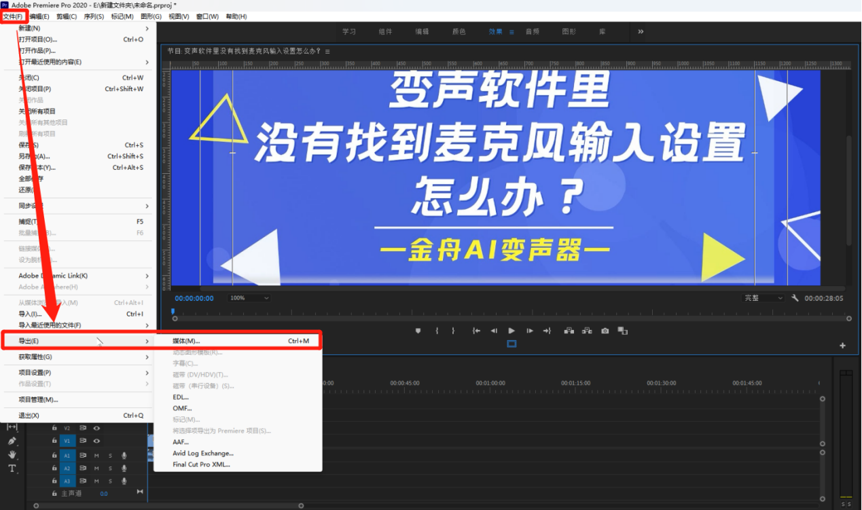This screenshot has width=862, height=510.
Task: Select Final Cut Pro XML... export option
Action: click(201, 465)
